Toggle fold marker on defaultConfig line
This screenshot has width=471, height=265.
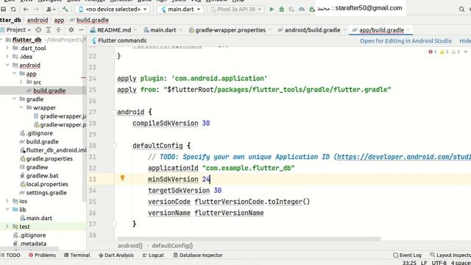point(114,146)
